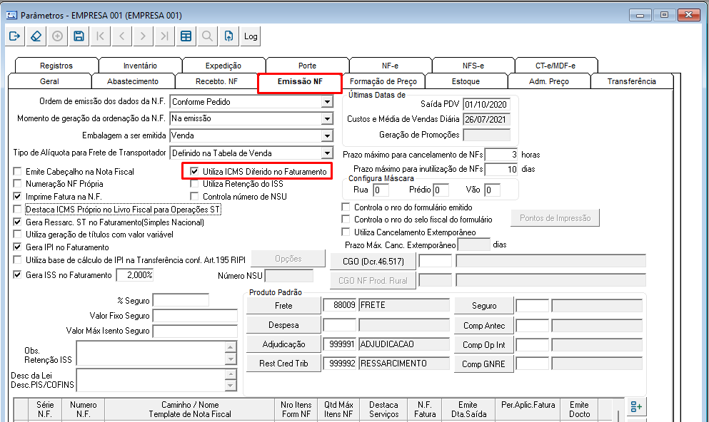Select the NF-e tab

coord(391,66)
